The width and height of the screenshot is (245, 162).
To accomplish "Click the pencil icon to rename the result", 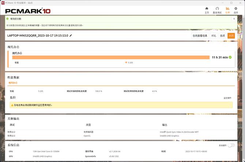I will point(71,36).
